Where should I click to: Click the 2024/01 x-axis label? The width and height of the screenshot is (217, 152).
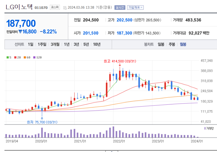[197, 141]
